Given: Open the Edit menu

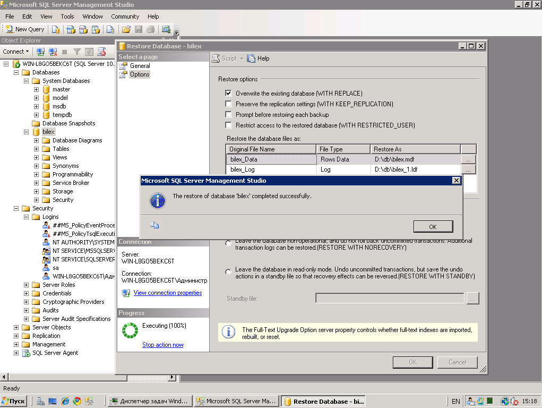Looking at the screenshot, I should click(x=27, y=16).
